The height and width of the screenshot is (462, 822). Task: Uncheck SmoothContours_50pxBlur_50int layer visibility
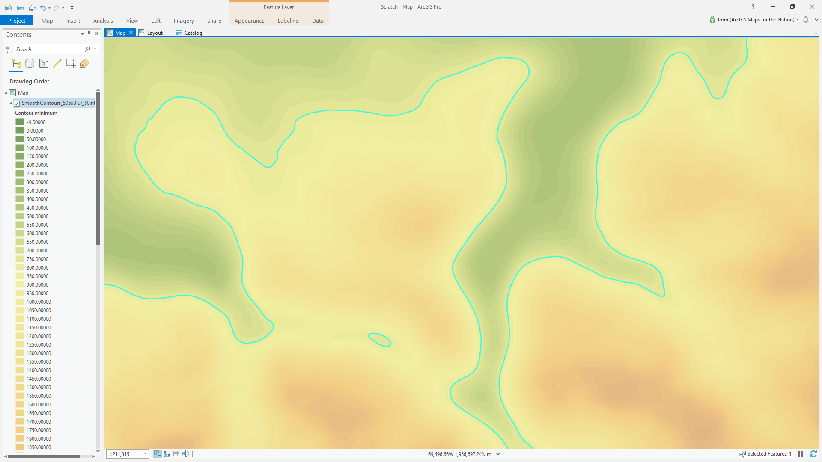click(17, 103)
